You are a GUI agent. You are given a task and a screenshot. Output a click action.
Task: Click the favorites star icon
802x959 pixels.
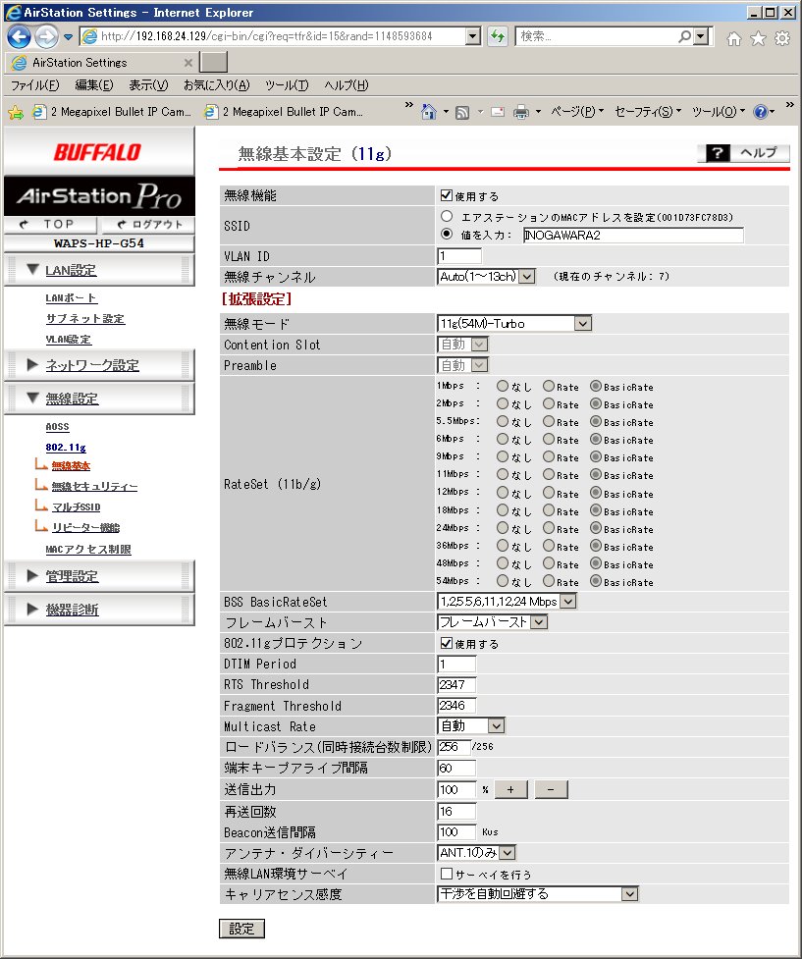pyautogui.click(x=758, y=38)
